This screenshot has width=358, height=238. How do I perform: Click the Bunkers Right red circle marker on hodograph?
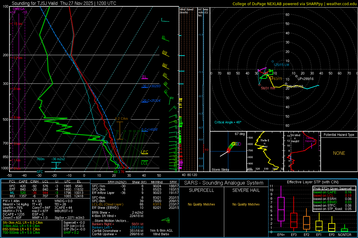[x=259, y=85]
